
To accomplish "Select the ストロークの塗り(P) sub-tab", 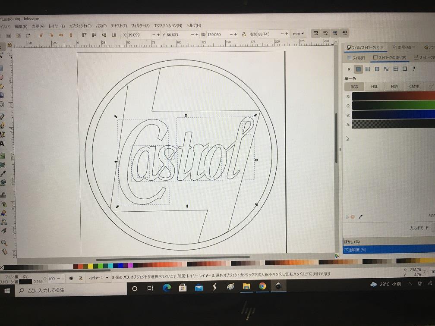I will click(390, 57).
